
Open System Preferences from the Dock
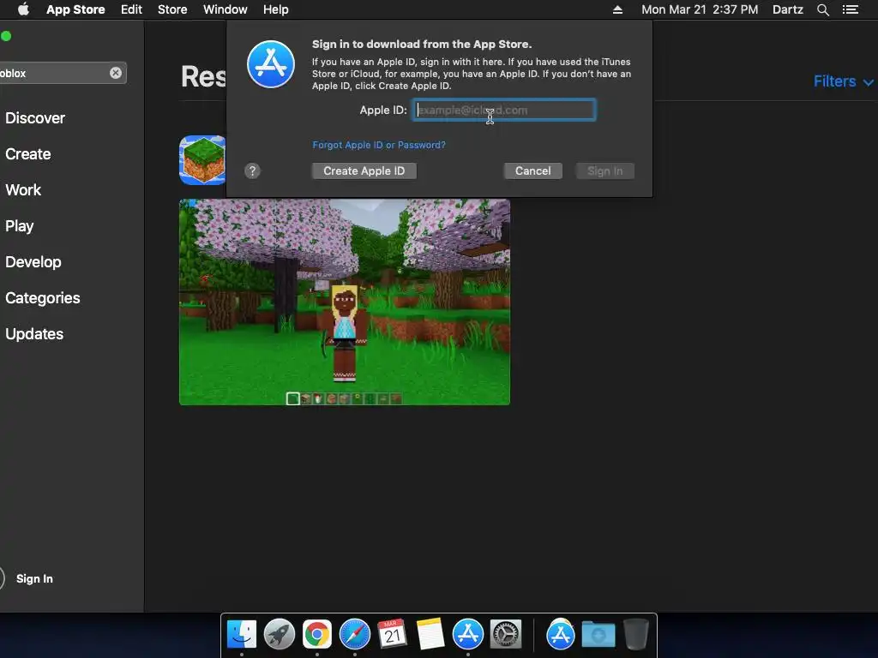click(506, 635)
